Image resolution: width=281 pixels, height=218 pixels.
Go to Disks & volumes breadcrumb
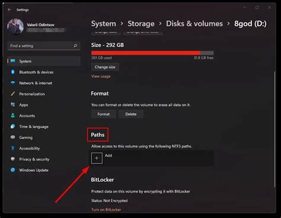click(194, 24)
